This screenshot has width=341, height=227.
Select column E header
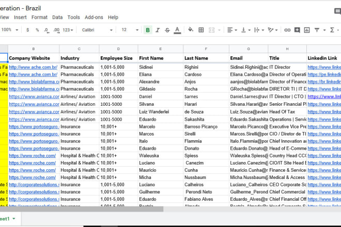tap(161, 49)
